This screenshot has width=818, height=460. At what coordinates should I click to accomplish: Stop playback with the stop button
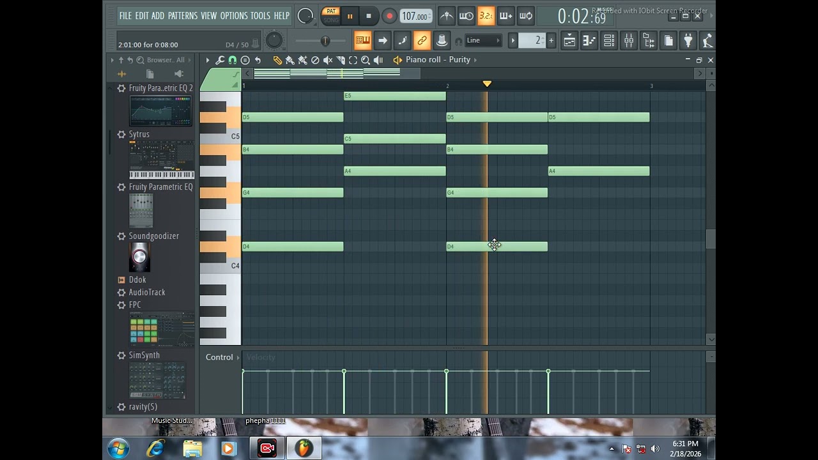[x=368, y=16]
